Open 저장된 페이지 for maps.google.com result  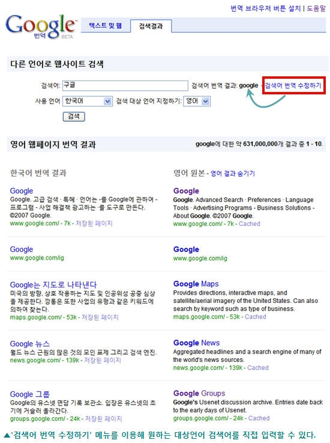[x=100, y=317]
